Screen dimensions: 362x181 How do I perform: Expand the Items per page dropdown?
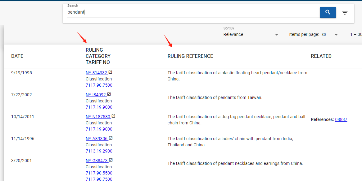(330, 34)
